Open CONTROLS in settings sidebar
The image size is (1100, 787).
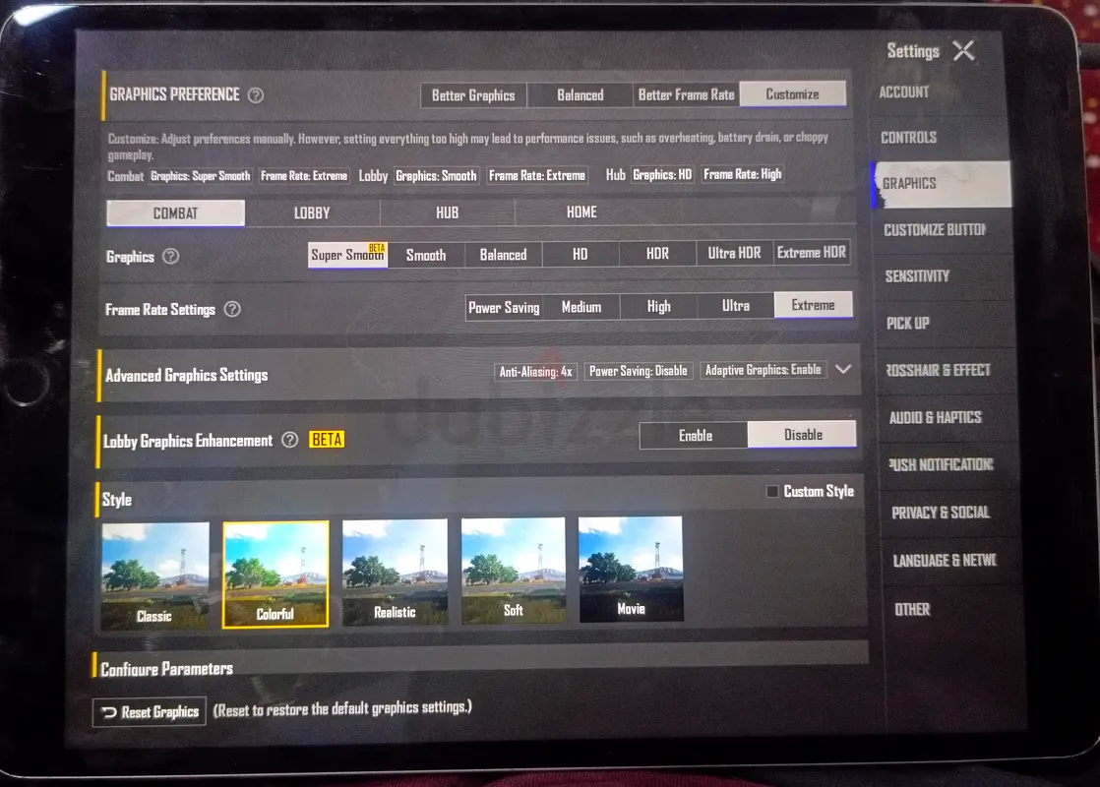click(x=909, y=138)
